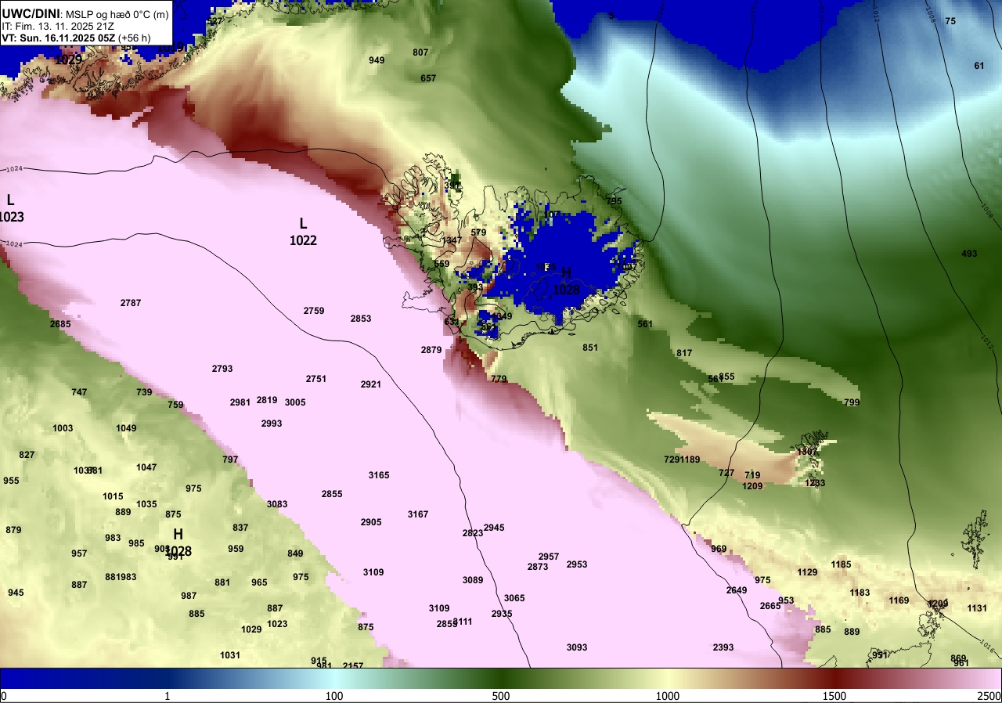Viewport: 1002px width, 703px height.
Task: Select the 1500 tick on the colour scale
Action: [834, 696]
